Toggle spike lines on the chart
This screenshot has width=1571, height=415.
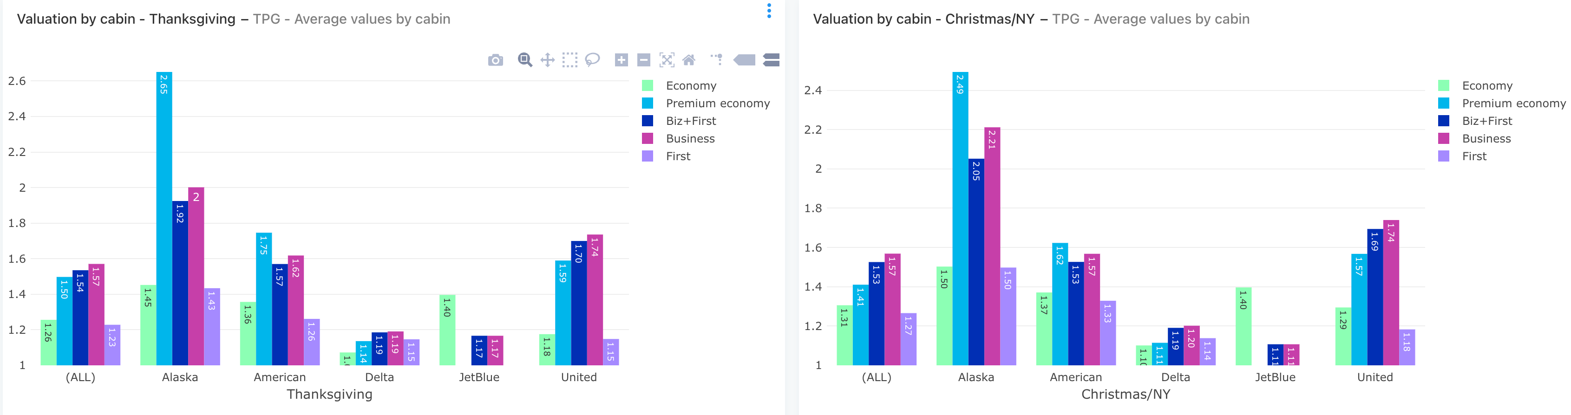[717, 59]
